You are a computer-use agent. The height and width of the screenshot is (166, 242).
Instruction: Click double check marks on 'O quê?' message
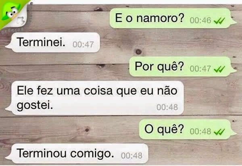click(x=219, y=132)
